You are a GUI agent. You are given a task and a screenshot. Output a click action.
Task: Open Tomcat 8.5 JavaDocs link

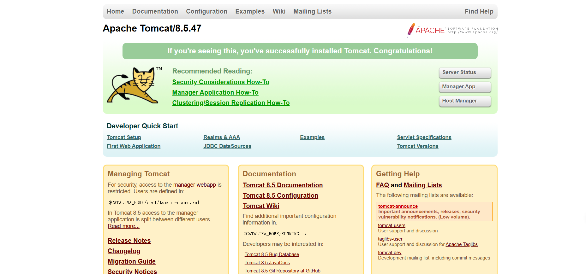tap(267, 263)
